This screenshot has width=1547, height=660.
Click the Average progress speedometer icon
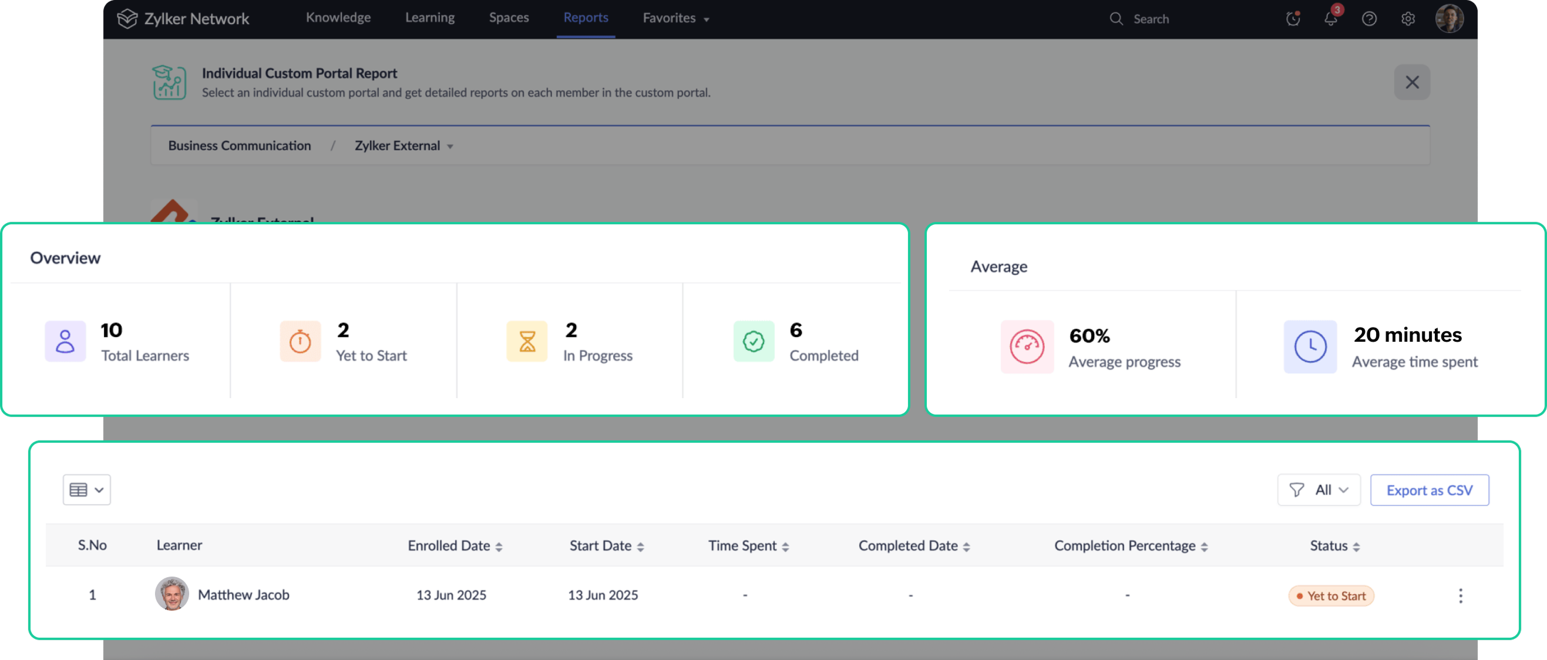(x=1027, y=347)
